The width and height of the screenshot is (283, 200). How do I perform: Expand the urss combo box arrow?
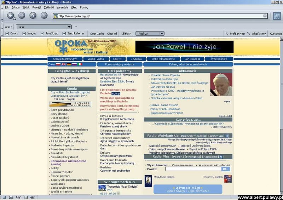[69, 27]
